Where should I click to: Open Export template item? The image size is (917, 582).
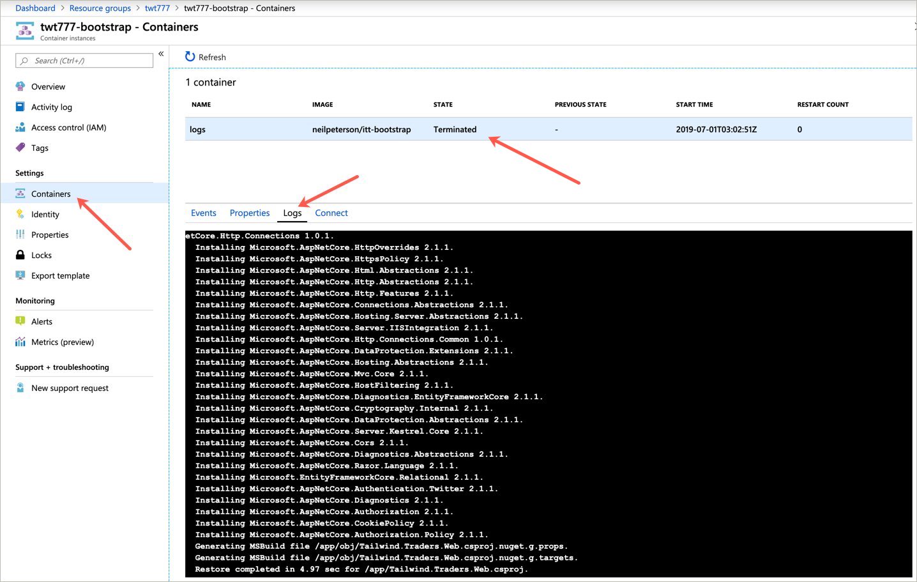61,276
